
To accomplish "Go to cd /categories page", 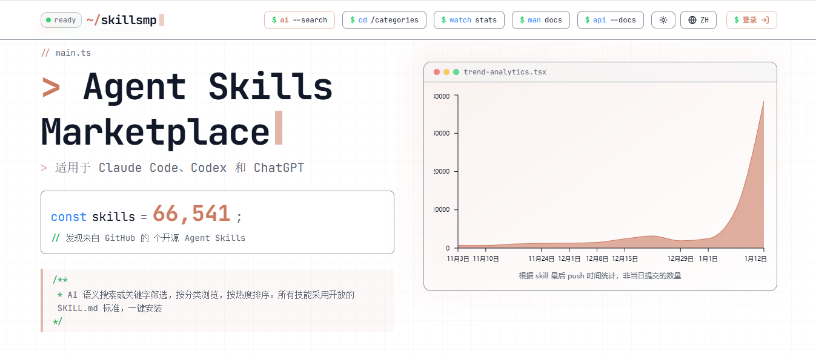I will click(x=384, y=20).
